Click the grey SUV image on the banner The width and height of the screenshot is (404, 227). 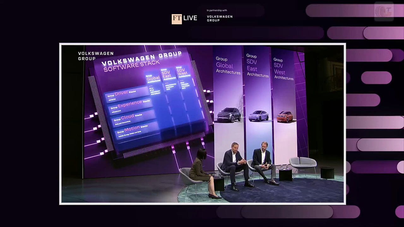[229, 115]
